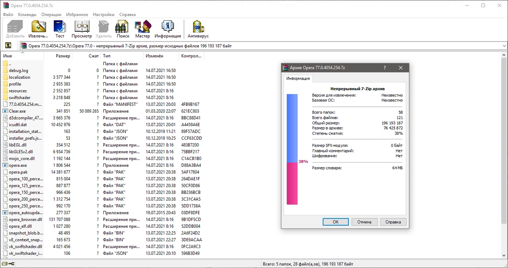Select the vk_swiftshader.dll row
Viewport: 508px width, 268px height.
click(102, 246)
